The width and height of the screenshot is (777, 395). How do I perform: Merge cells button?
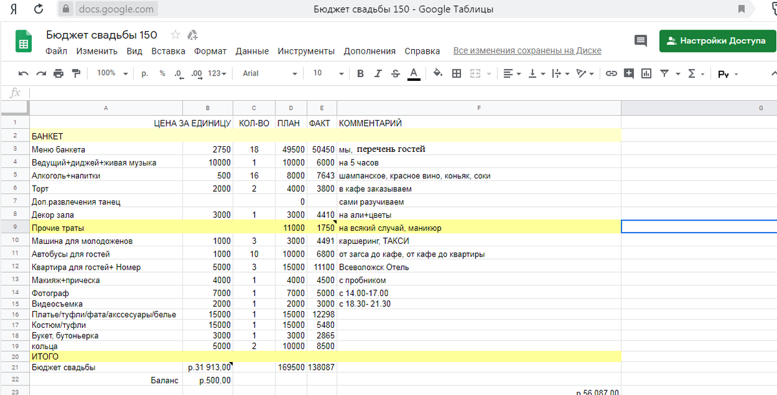[475, 74]
